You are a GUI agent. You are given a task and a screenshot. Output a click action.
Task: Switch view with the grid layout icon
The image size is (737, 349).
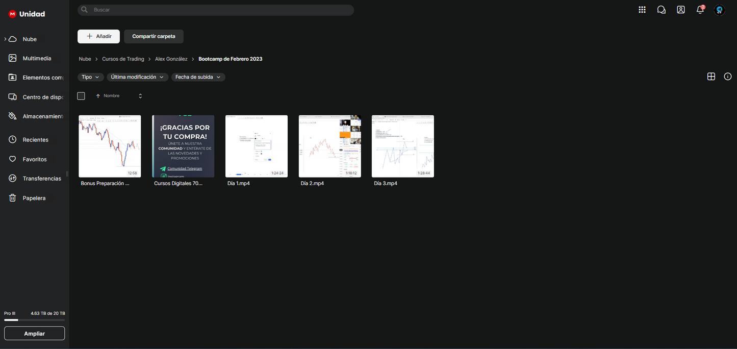click(x=711, y=77)
